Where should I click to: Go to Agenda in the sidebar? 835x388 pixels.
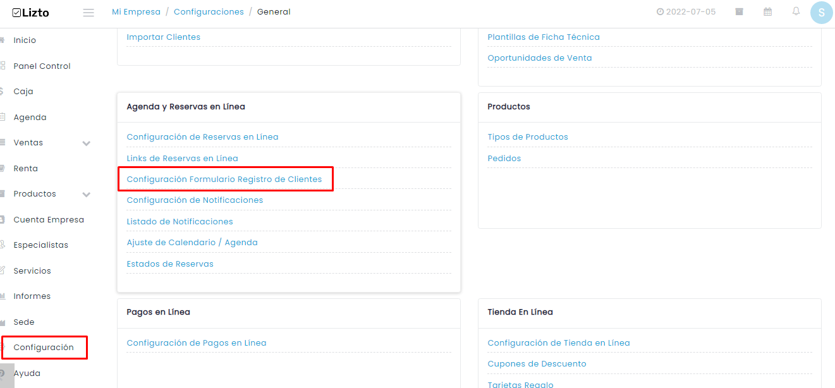(x=30, y=118)
